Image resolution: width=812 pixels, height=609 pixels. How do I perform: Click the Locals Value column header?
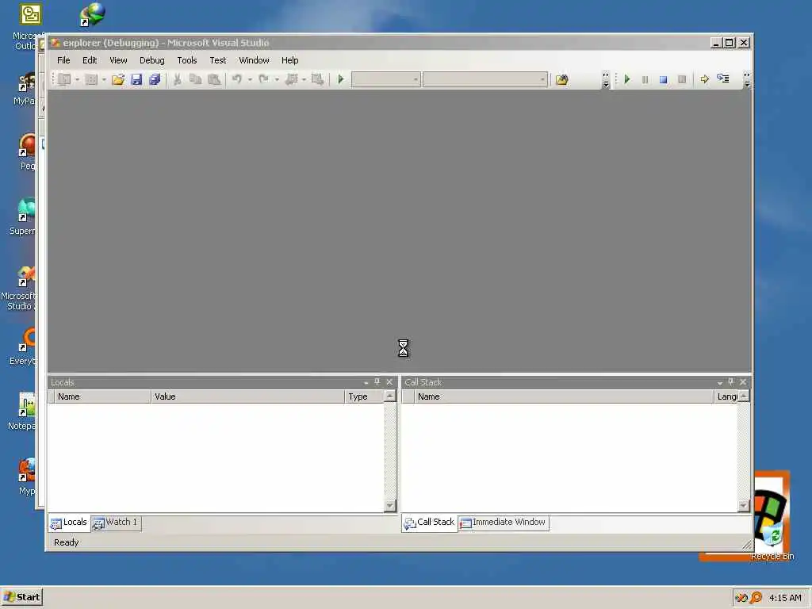tap(247, 396)
